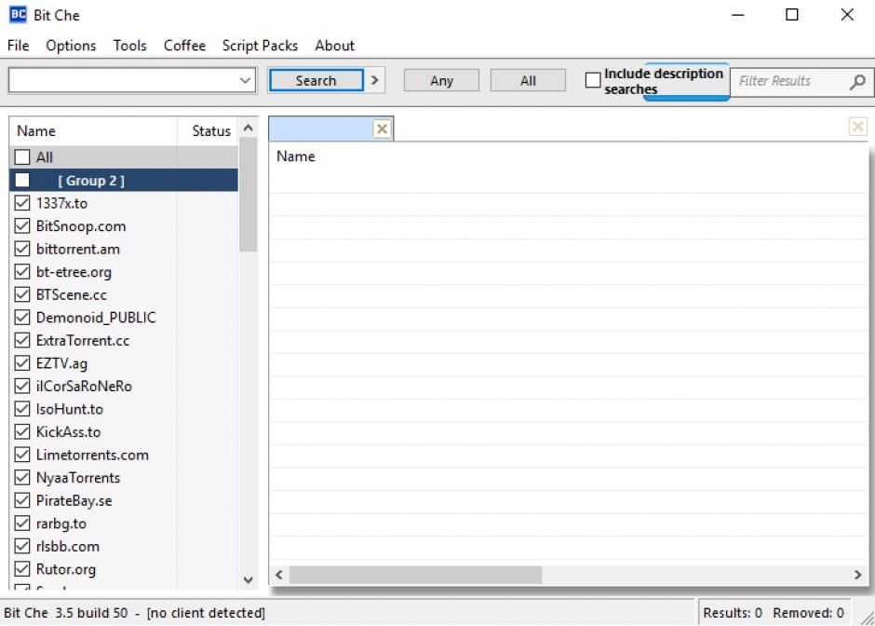Click '[no client detected]' status text

(206, 613)
